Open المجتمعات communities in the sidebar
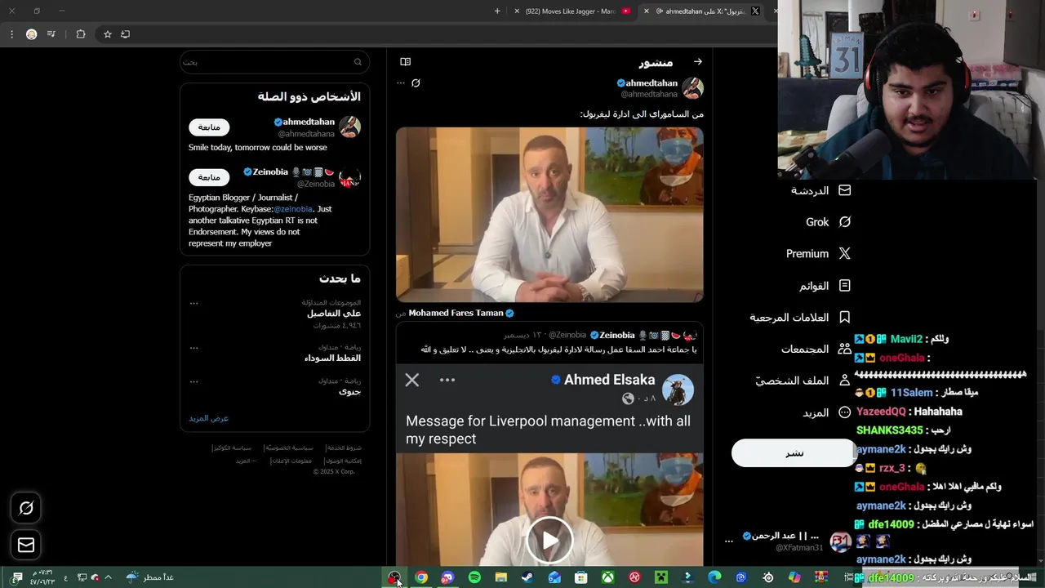The image size is (1045, 588). [816, 349]
